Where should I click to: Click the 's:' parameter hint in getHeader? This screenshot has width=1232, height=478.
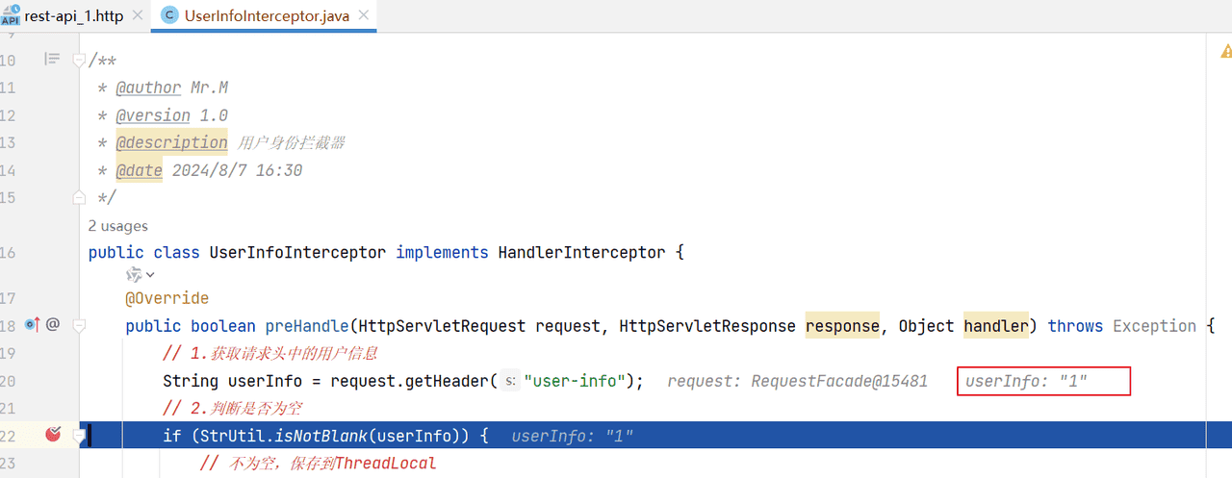click(x=511, y=381)
